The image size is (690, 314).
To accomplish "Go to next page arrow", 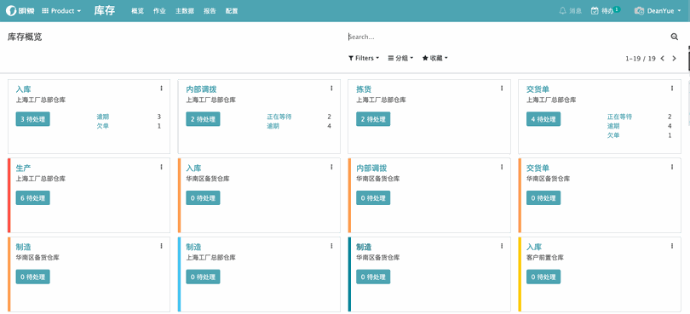I will tap(674, 59).
